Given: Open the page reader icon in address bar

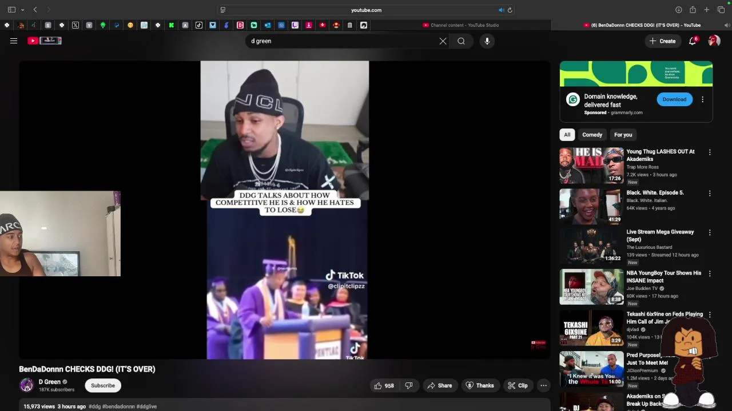Looking at the screenshot, I should (223, 10).
